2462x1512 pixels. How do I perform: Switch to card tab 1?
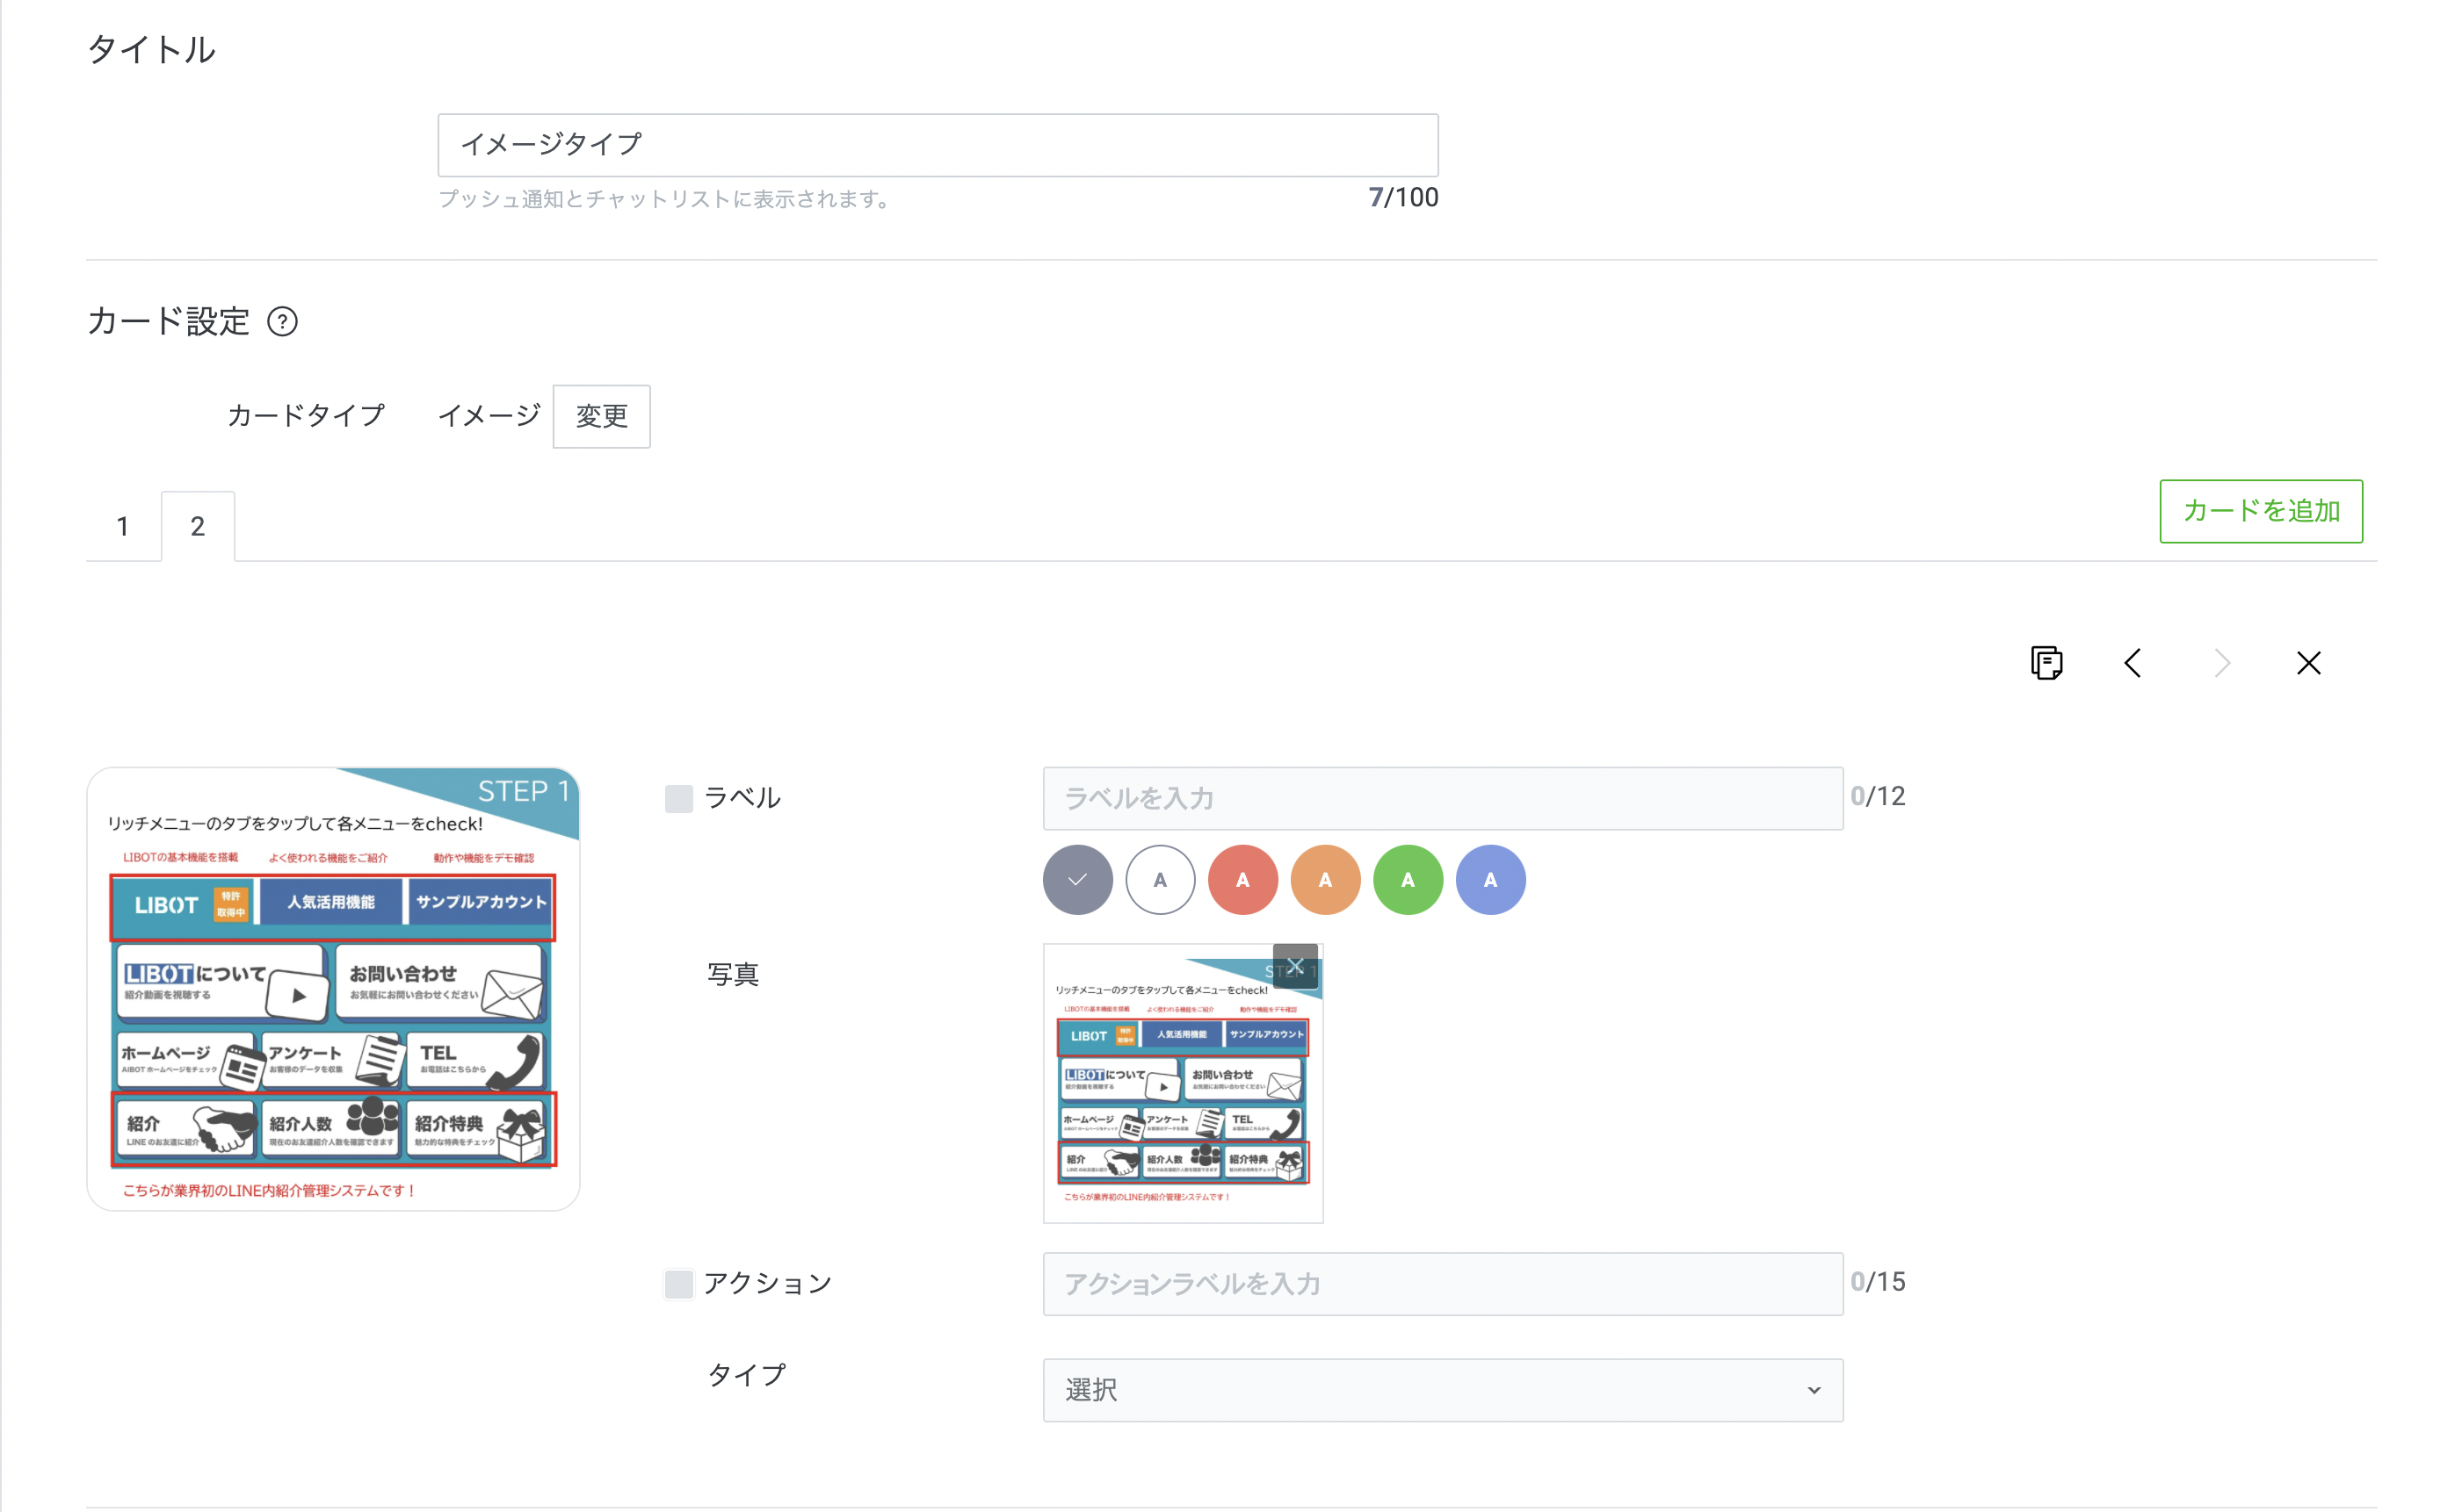coord(123,527)
